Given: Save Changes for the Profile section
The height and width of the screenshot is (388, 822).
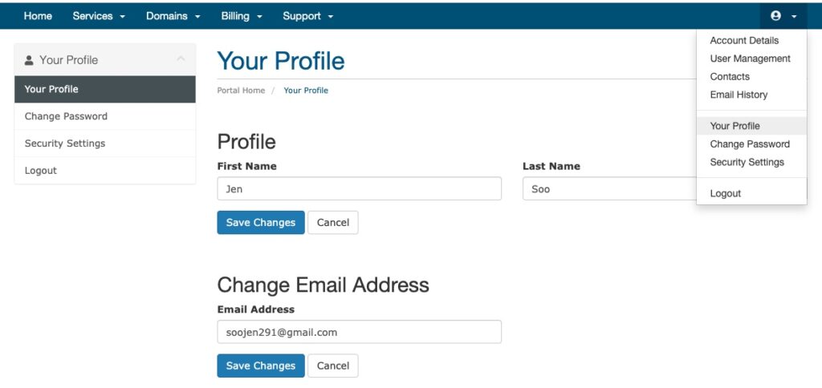Looking at the screenshot, I should coord(261,223).
